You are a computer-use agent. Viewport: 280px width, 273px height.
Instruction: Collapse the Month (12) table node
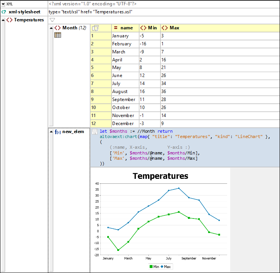point(51,28)
